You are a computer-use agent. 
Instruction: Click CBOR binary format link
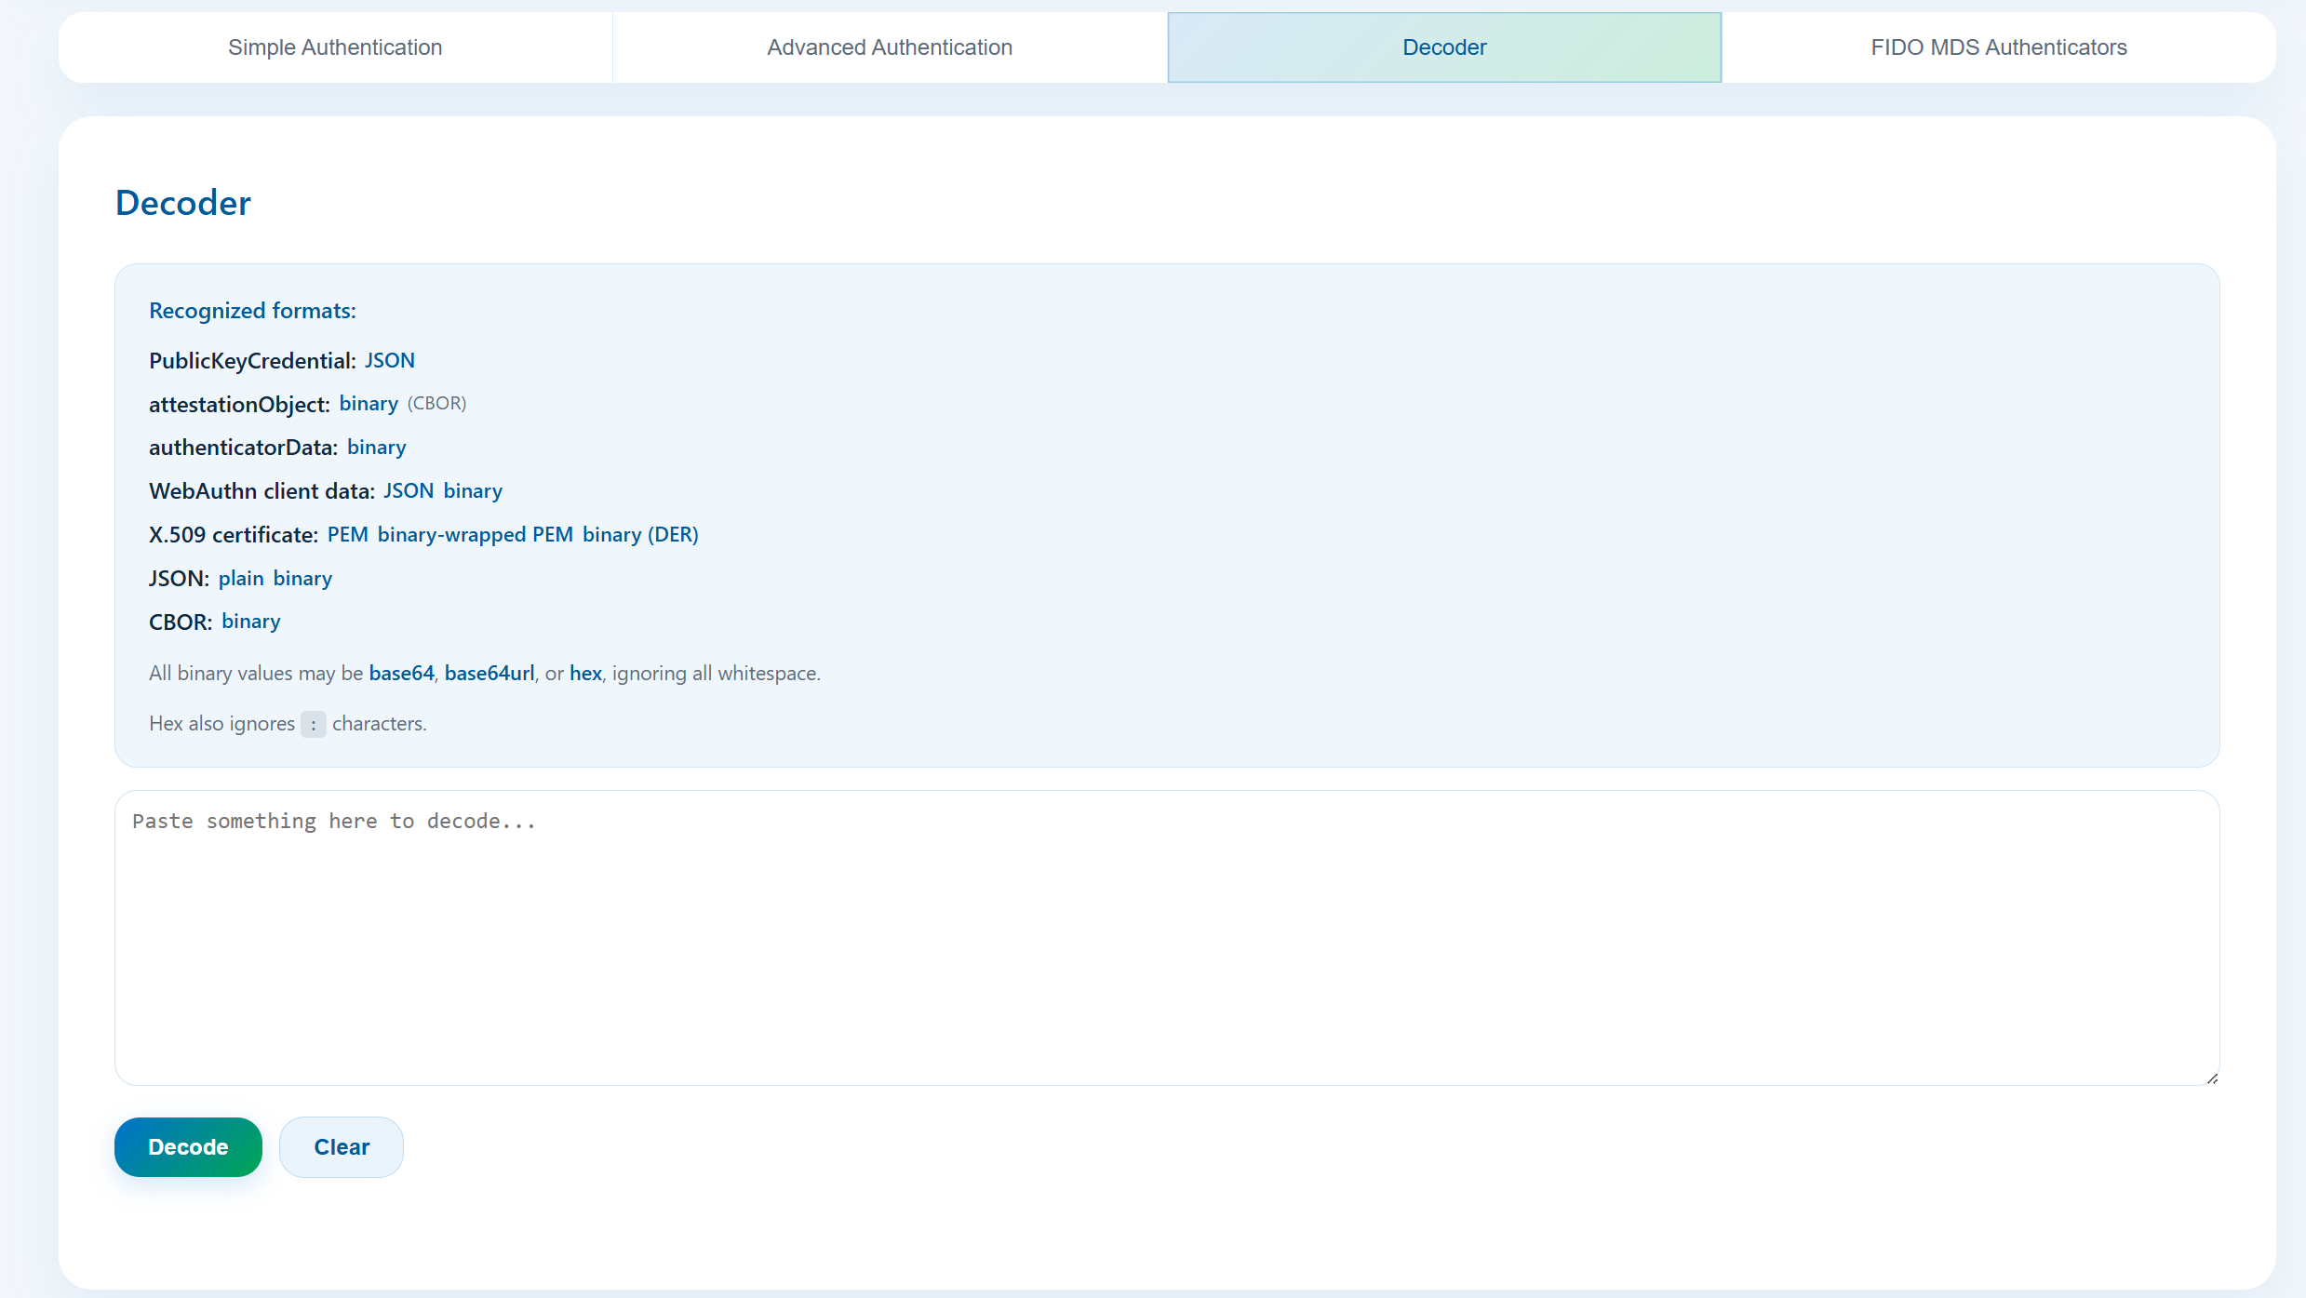click(x=250, y=622)
